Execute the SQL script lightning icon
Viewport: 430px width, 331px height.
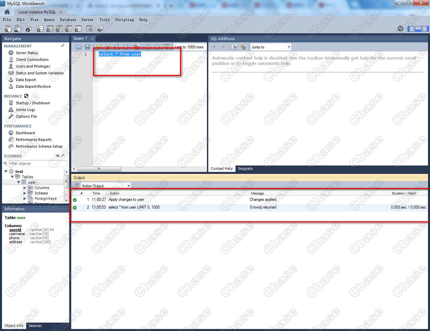point(98,47)
